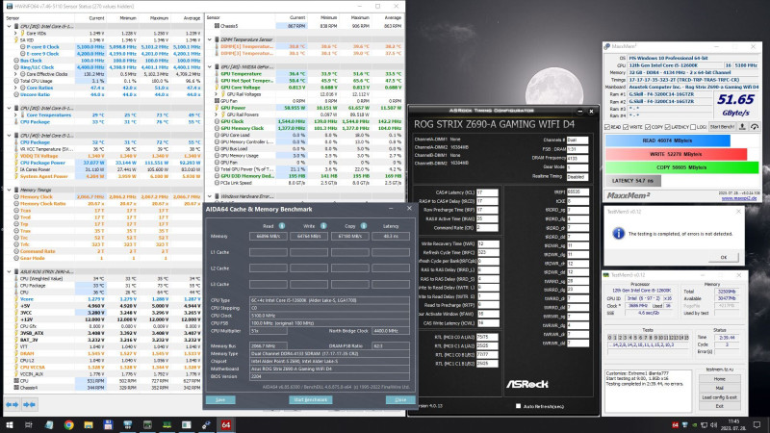Viewport: 770px width, 433px height.
Task: Click network connector taskbar icon
Action: (206, 425)
